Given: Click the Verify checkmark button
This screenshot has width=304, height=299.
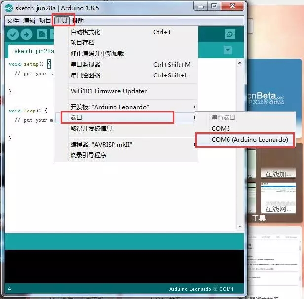Looking at the screenshot, I should tap(13, 35).
